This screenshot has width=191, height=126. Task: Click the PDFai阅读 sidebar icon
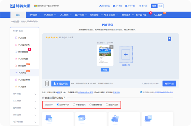tap(16, 59)
